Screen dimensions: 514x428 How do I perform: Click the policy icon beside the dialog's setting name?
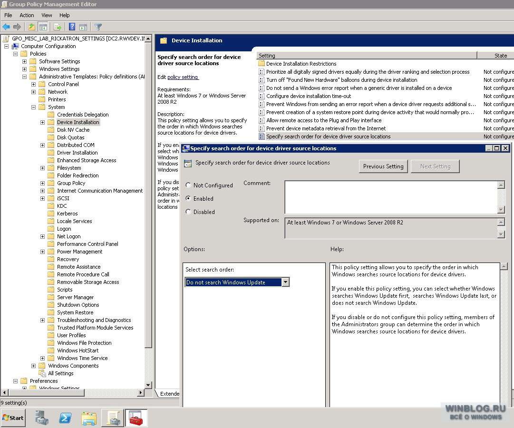click(x=188, y=163)
